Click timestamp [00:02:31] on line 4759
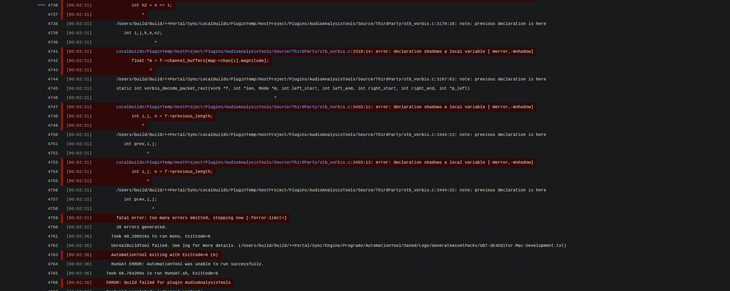The image size is (730, 291). point(79,218)
